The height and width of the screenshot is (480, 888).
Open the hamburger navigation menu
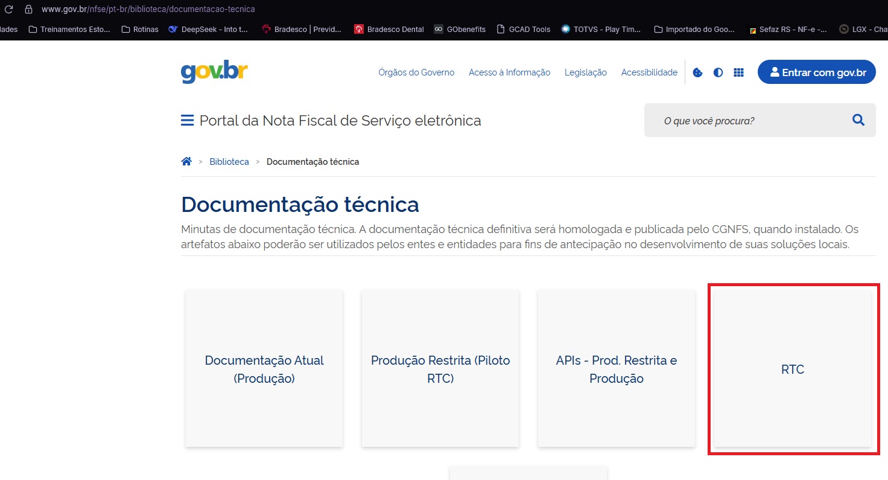(187, 120)
